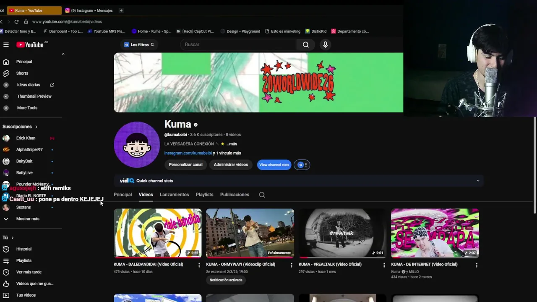Open options menu for DE INTERNET video

(x=477, y=265)
